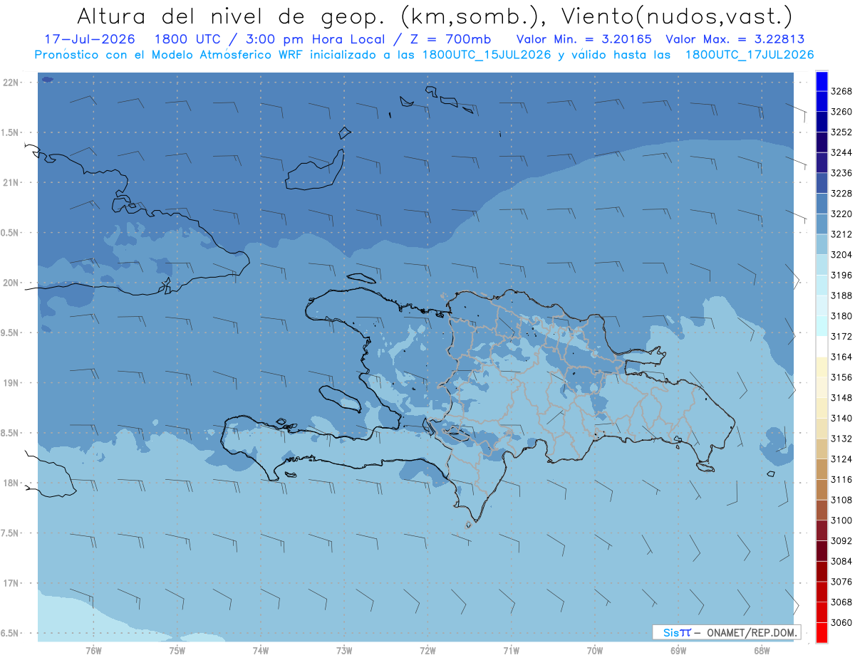Click the bright blue swatch above 3268
The image size is (855, 660).
(x=822, y=81)
